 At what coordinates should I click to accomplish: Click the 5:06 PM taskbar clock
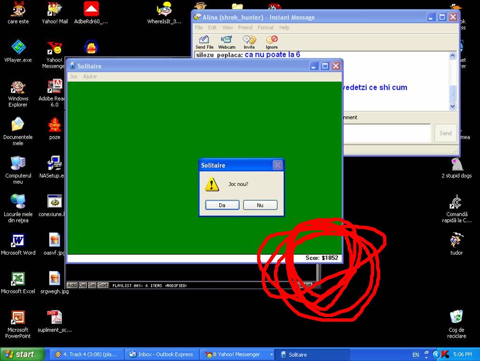coord(462,354)
